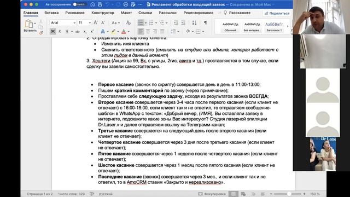The image size is (350, 197).
Task: Apply the Заголовок 1 style
Action: (274, 27)
